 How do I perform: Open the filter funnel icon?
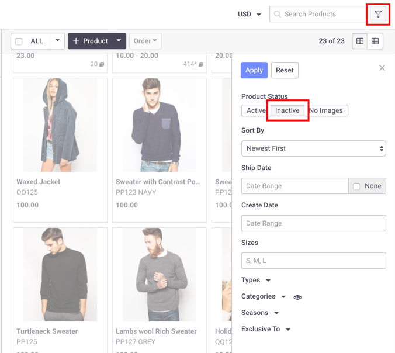[x=378, y=14]
